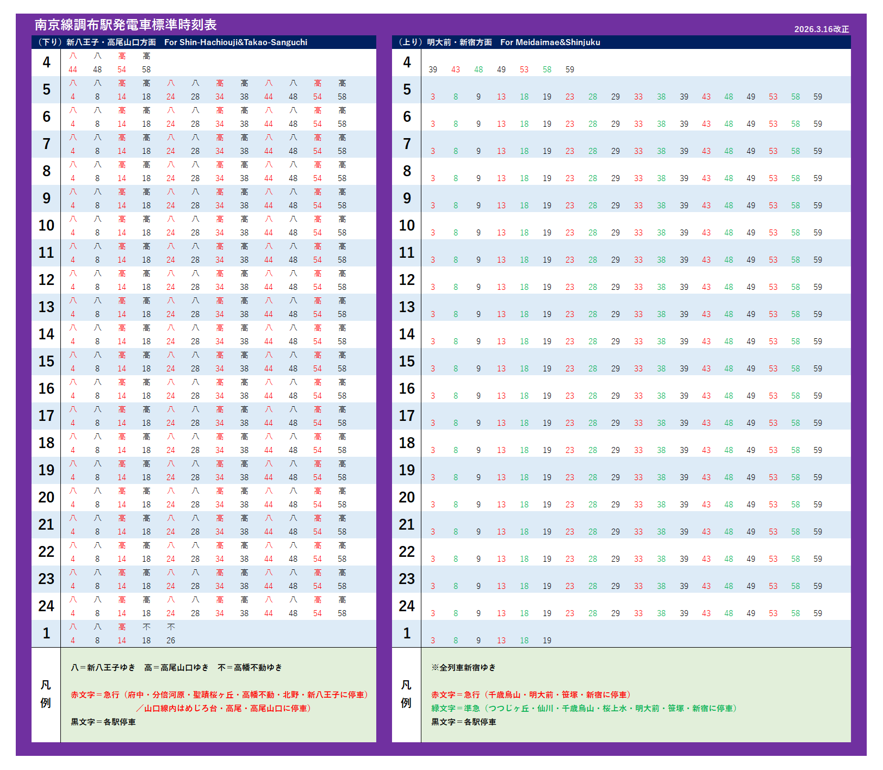Select the note ※全列車新宿ゆき
Image resolution: width=883 pixels, height=770 pixels.
[463, 668]
